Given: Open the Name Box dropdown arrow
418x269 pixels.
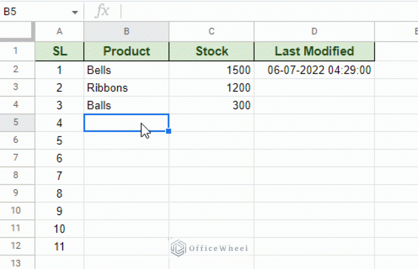Looking at the screenshot, I should [x=75, y=12].
